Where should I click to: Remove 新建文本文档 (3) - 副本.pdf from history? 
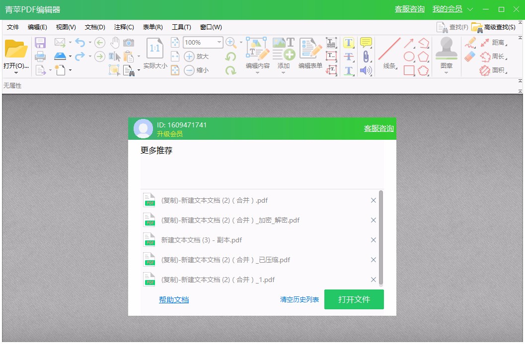click(x=373, y=240)
